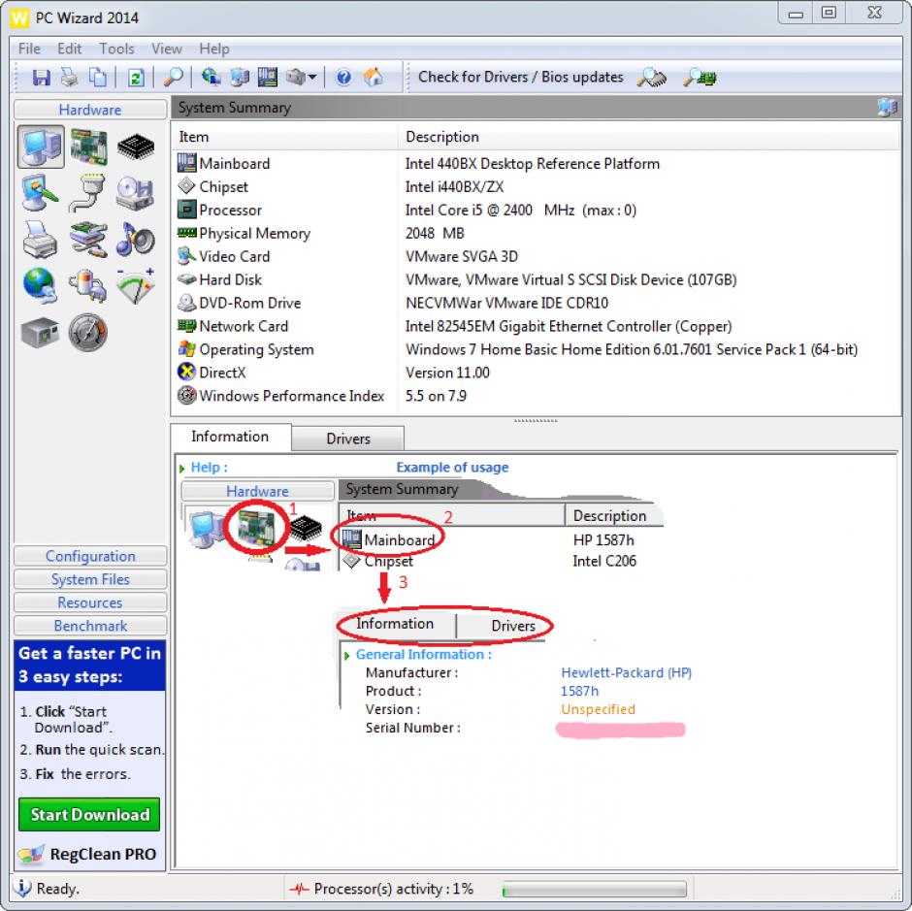Open the Tools menu

point(116,49)
